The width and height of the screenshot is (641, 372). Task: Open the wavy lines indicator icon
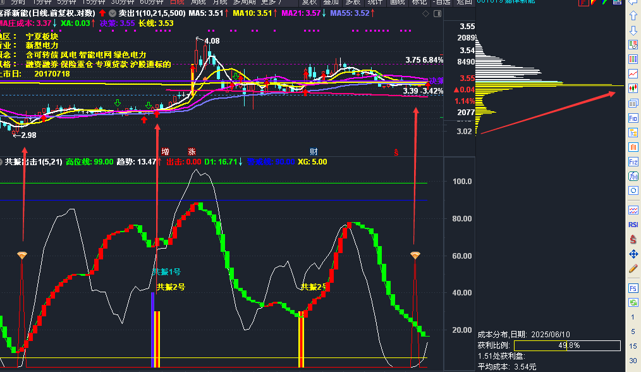(x=633, y=210)
